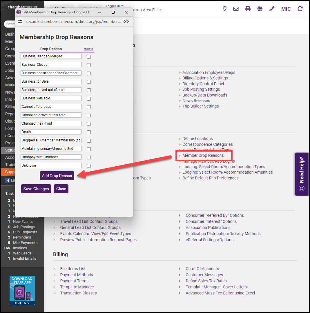Click the lightbulb ideas icon
The width and height of the screenshot is (310, 313).
pos(224,9)
